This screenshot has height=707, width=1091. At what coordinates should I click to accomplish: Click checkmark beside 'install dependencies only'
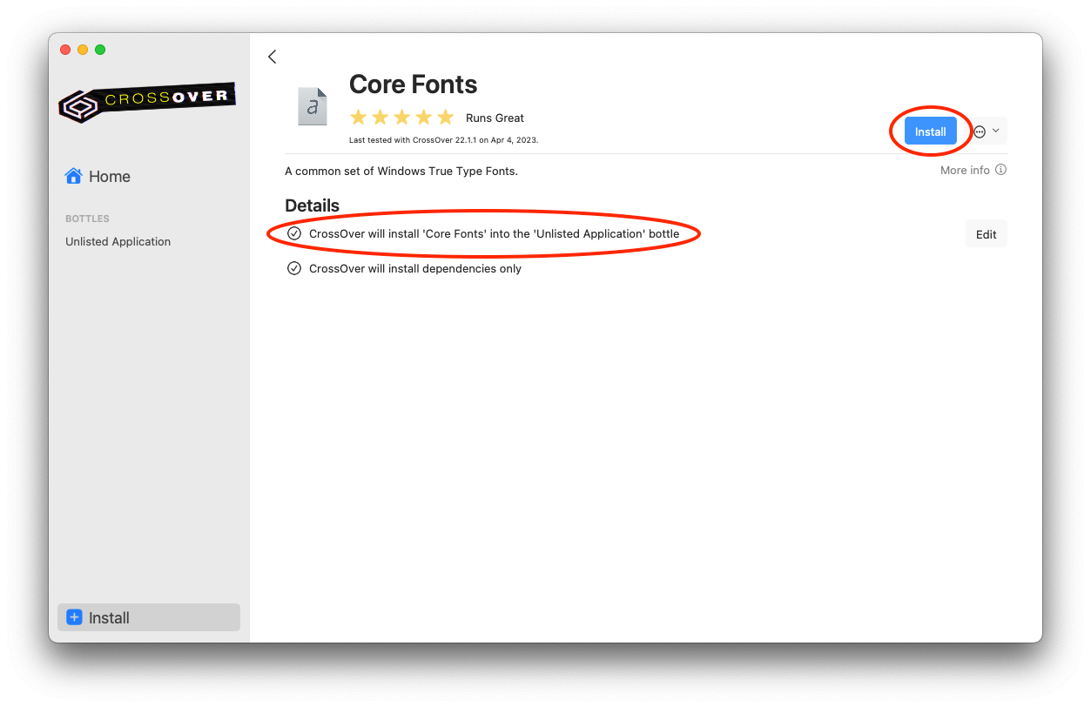[x=294, y=268]
